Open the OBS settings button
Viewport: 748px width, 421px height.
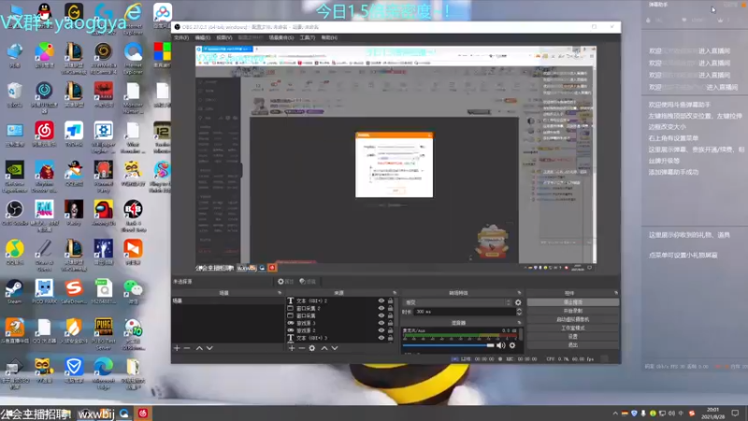[573, 337]
